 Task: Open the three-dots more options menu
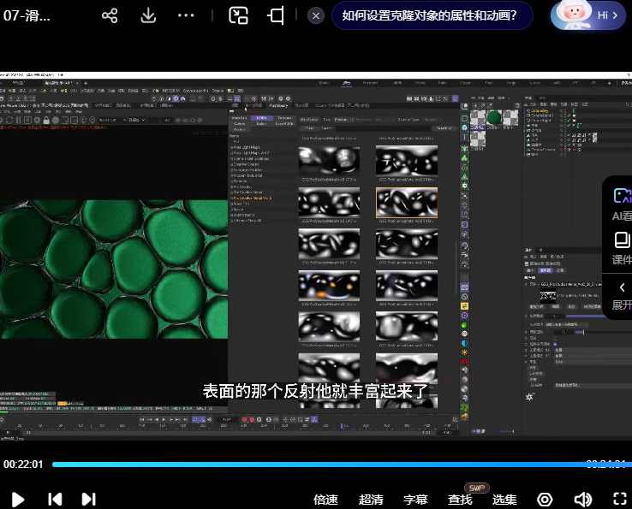click(186, 15)
